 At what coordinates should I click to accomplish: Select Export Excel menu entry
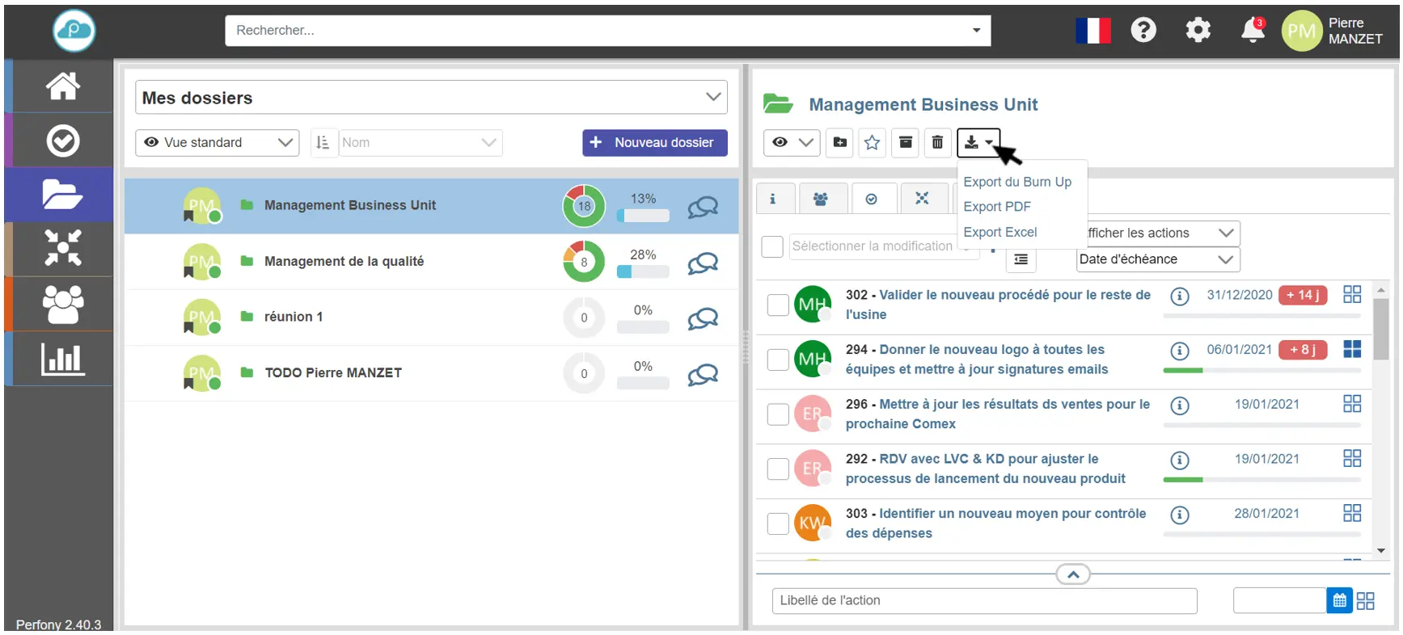click(999, 233)
